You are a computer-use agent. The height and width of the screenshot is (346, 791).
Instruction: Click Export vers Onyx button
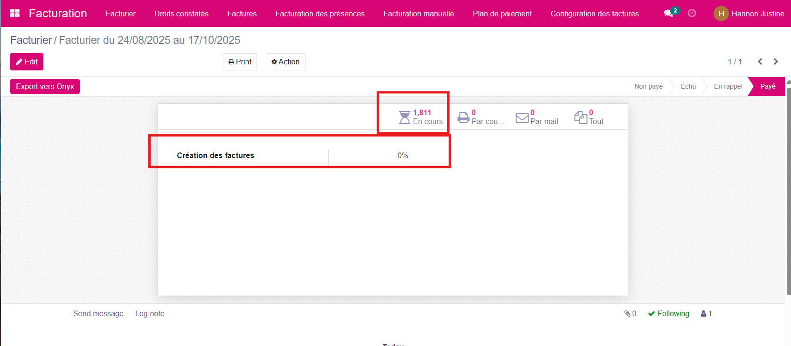tap(45, 86)
